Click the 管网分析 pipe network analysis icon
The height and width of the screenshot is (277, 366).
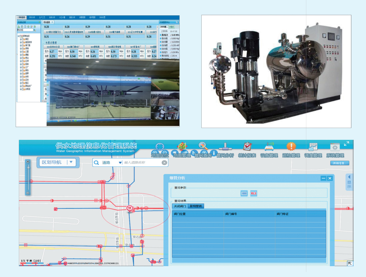point(225,147)
